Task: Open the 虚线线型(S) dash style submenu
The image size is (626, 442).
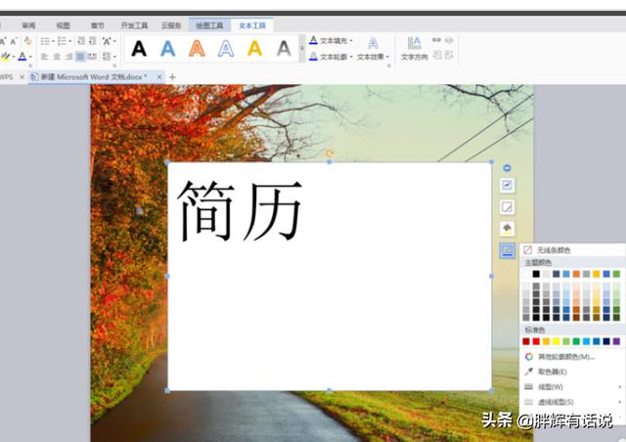Action: pos(571,402)
